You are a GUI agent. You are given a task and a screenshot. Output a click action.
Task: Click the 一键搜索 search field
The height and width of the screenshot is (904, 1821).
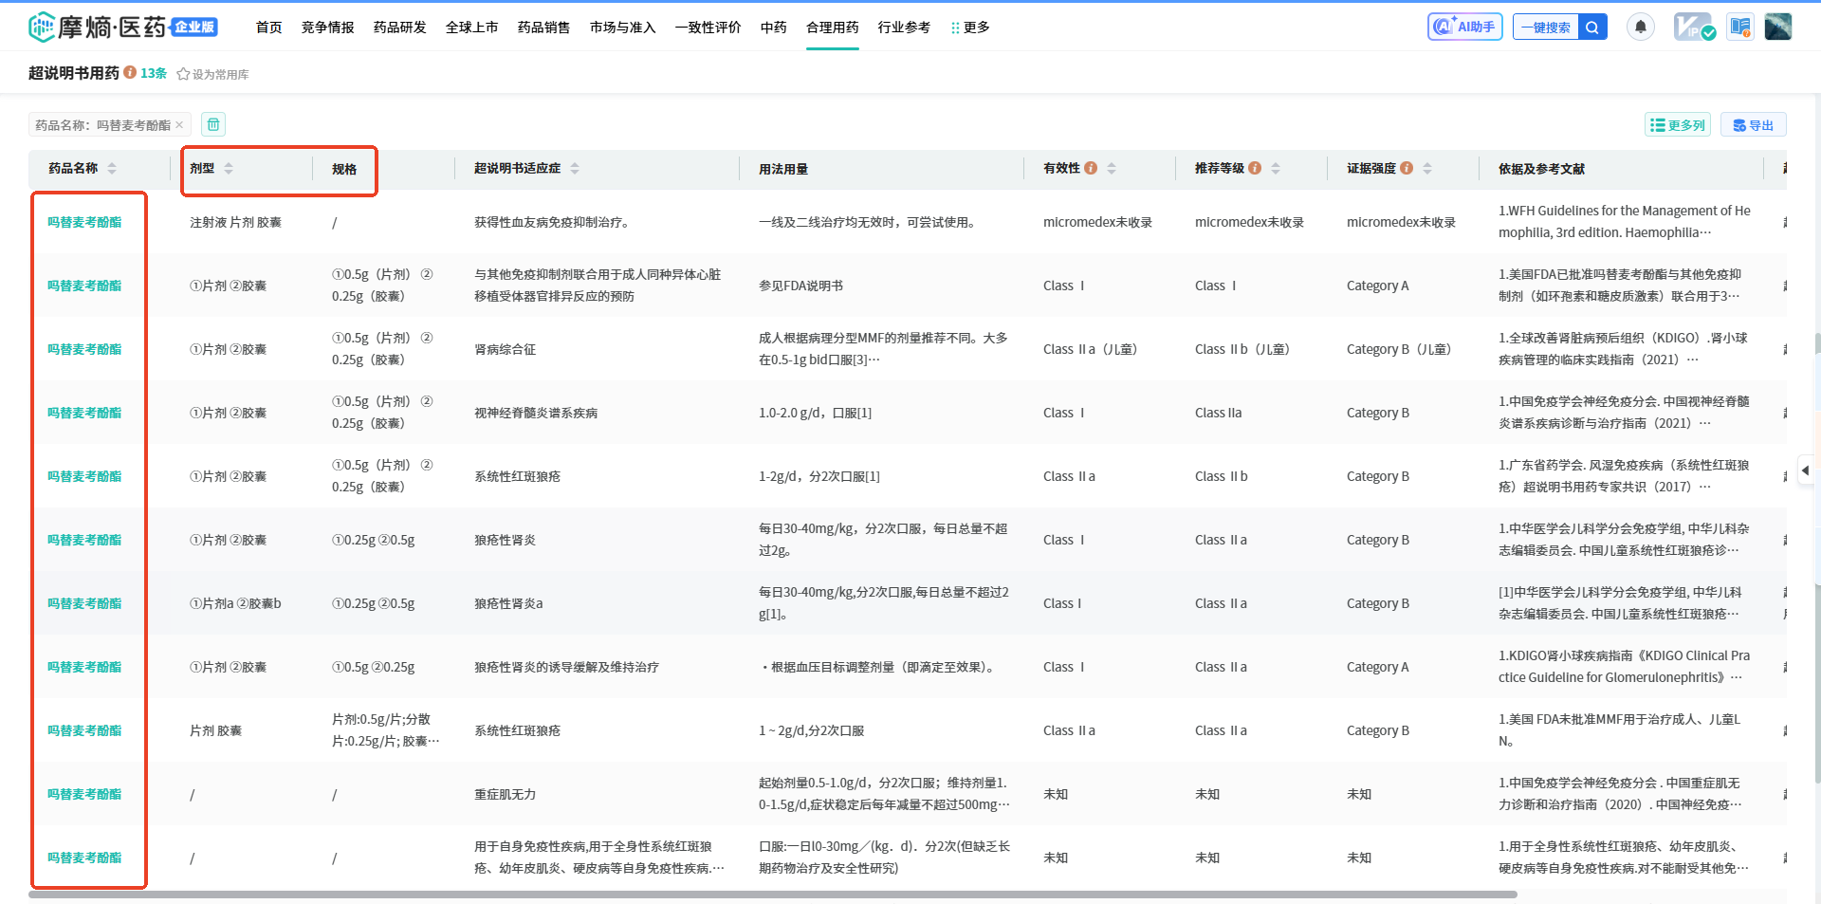(1546, 28)
